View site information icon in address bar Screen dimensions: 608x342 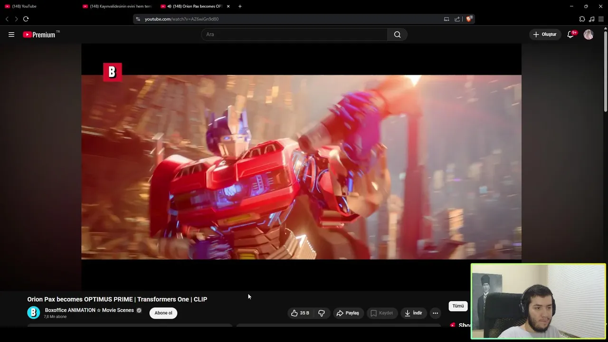coord(138,19)
